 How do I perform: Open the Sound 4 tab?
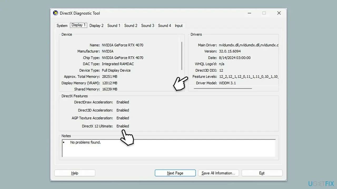[x=165, y=25]
